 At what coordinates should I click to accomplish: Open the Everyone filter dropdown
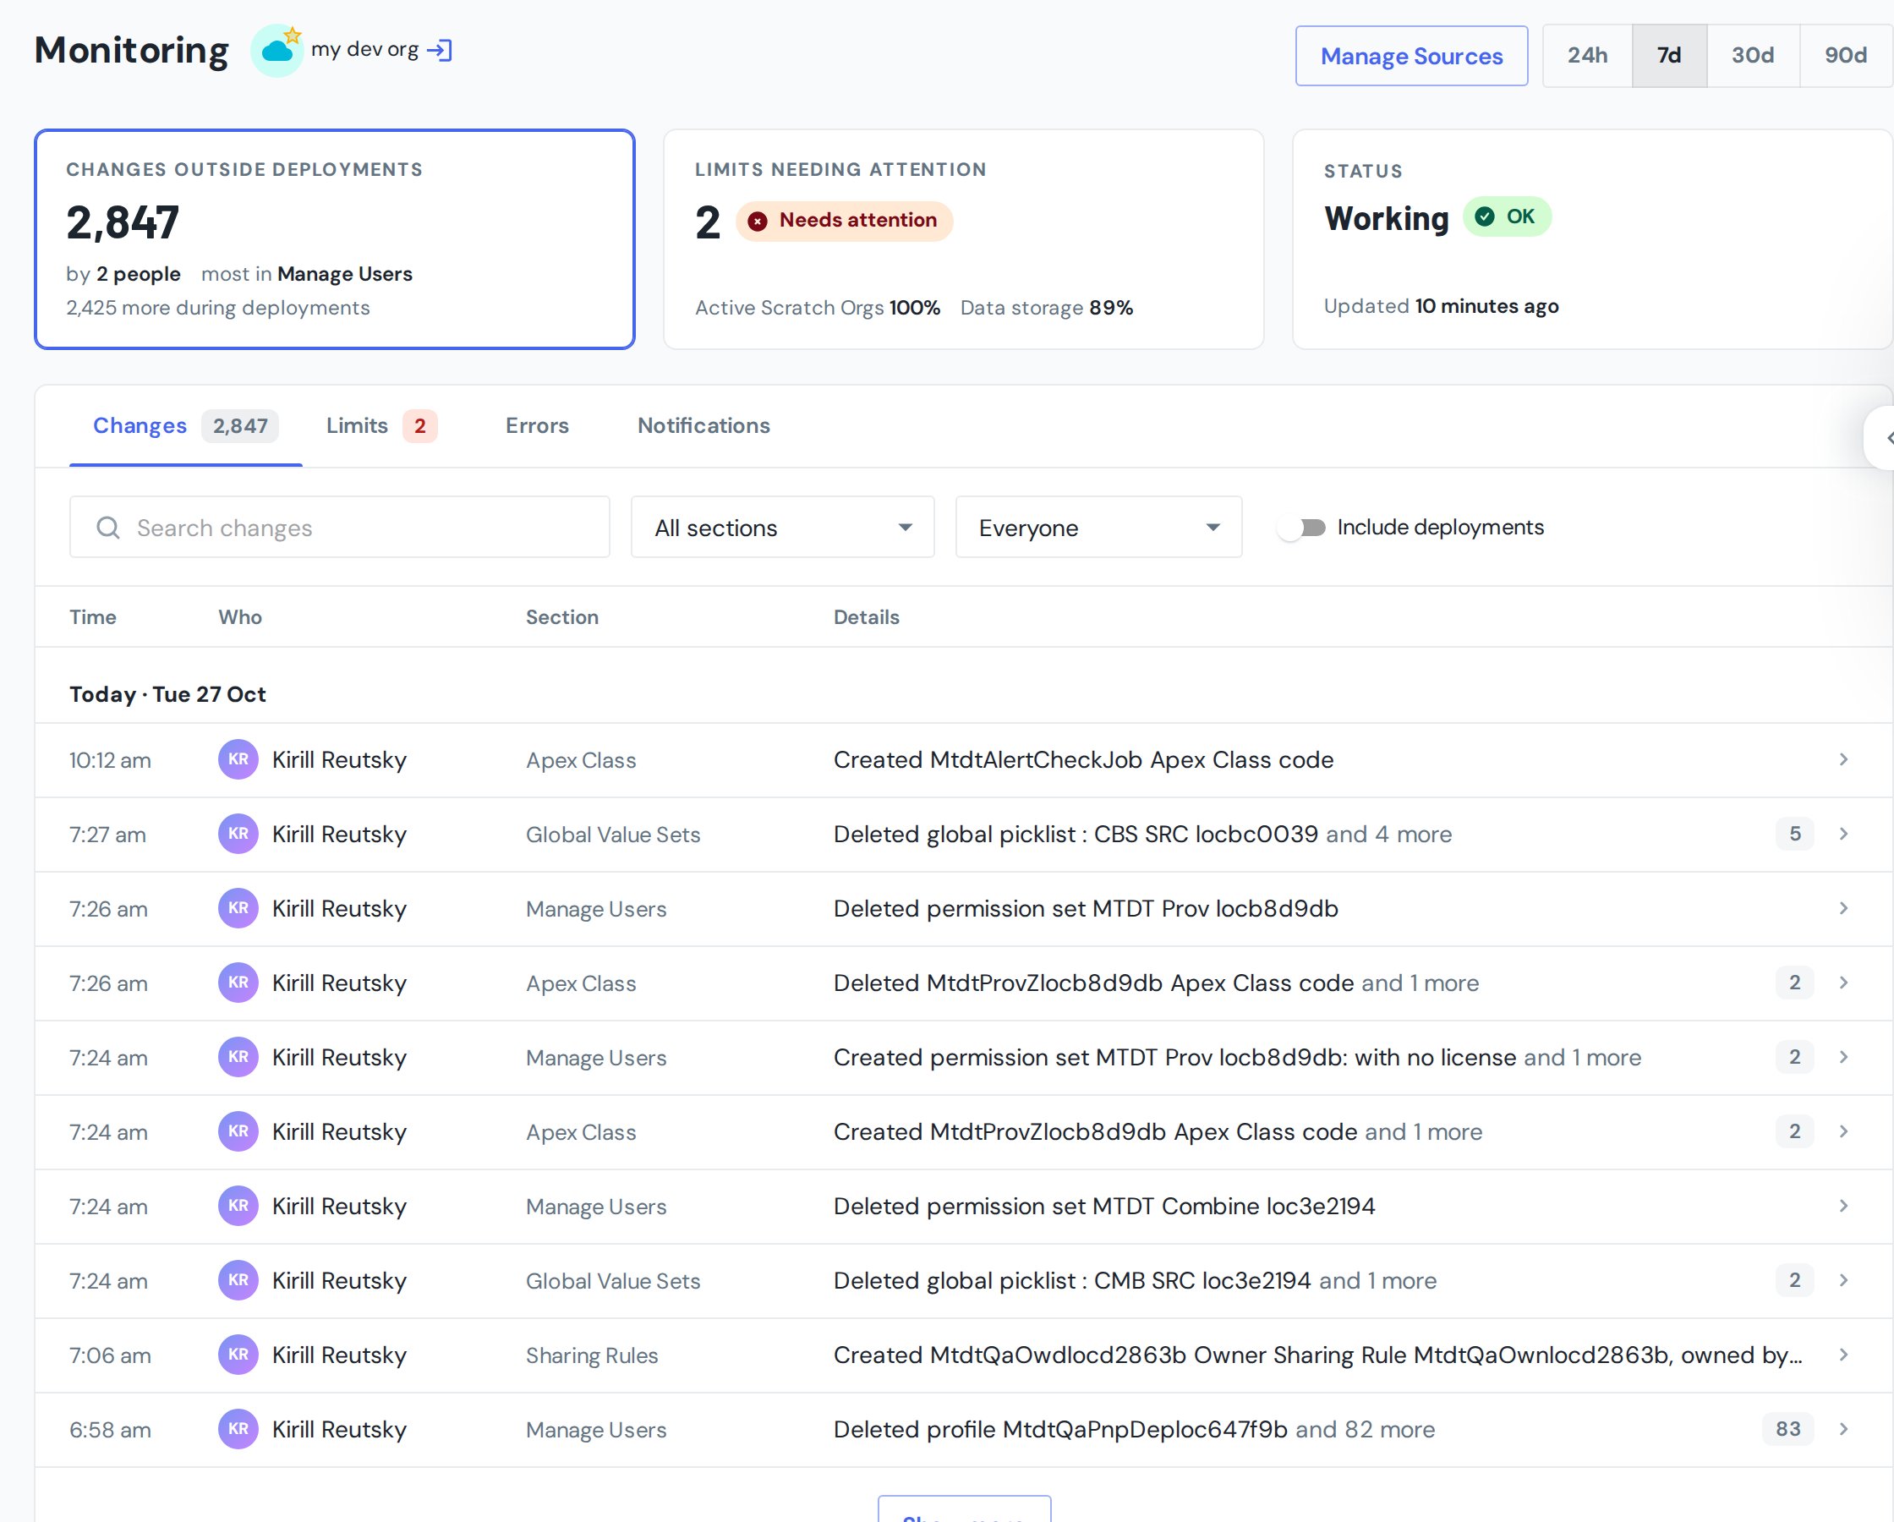1099,528
